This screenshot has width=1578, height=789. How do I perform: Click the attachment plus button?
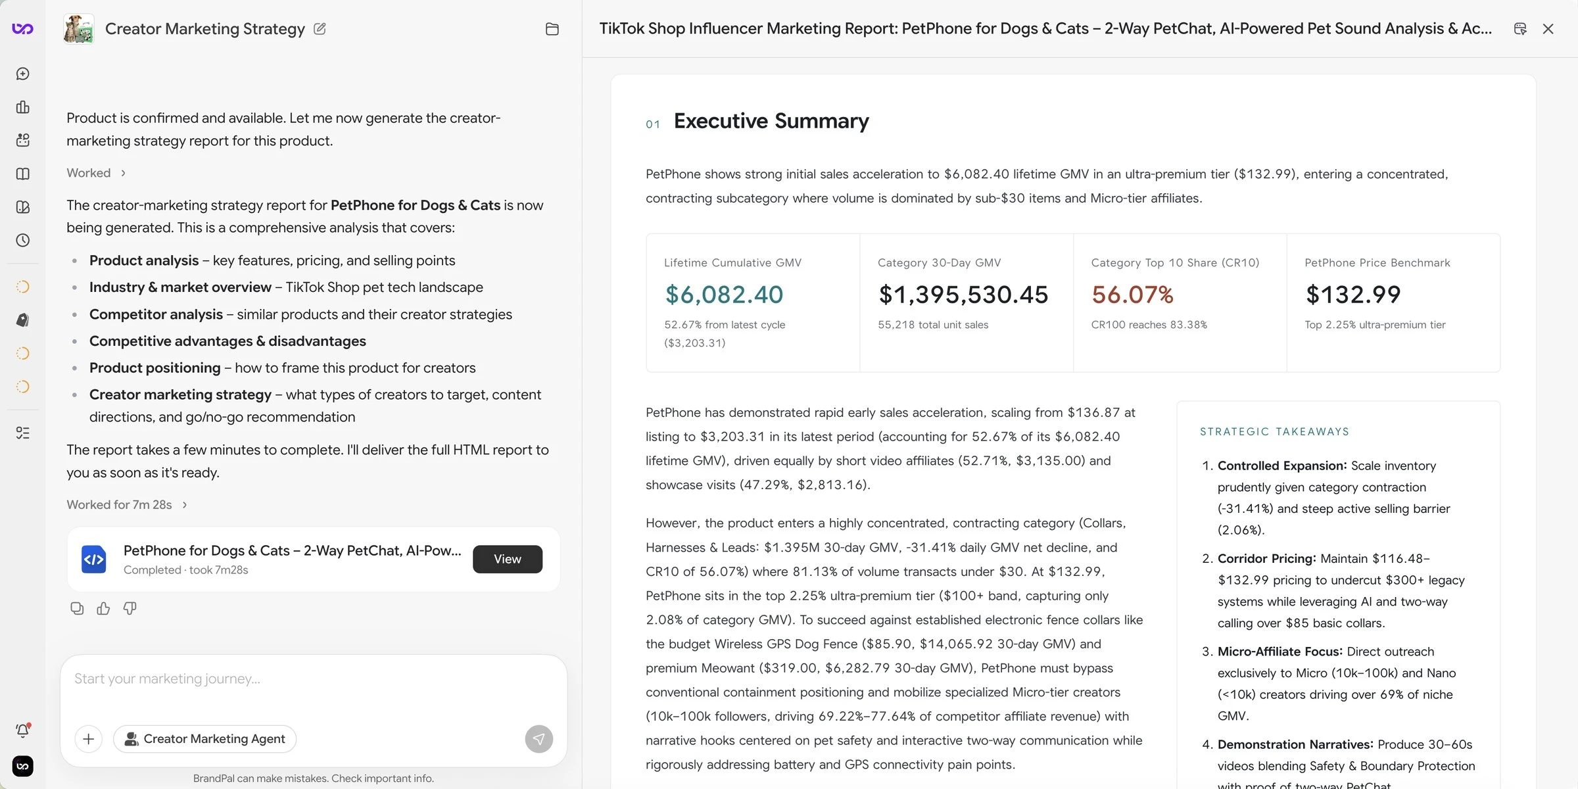tap(89, 739)
